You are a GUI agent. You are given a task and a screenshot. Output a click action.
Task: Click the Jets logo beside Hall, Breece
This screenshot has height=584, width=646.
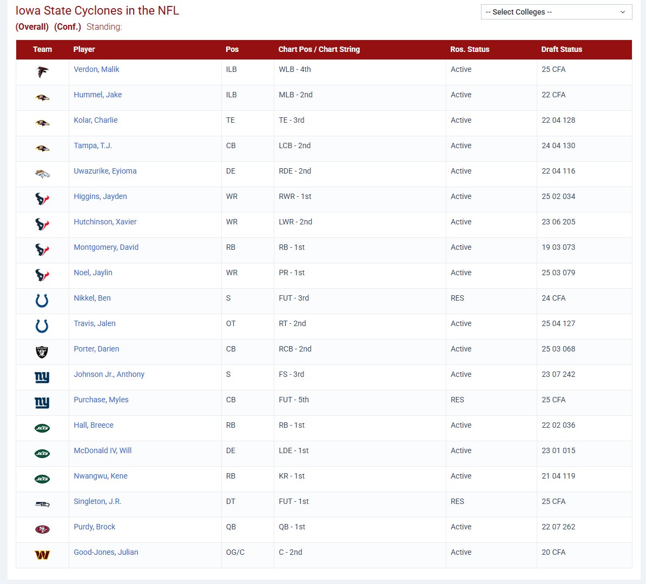point(42,428)
